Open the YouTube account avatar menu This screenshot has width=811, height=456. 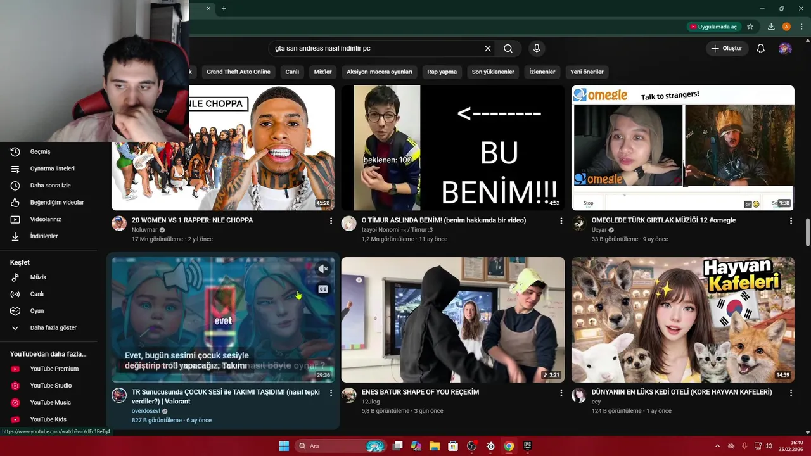[785, 49]
